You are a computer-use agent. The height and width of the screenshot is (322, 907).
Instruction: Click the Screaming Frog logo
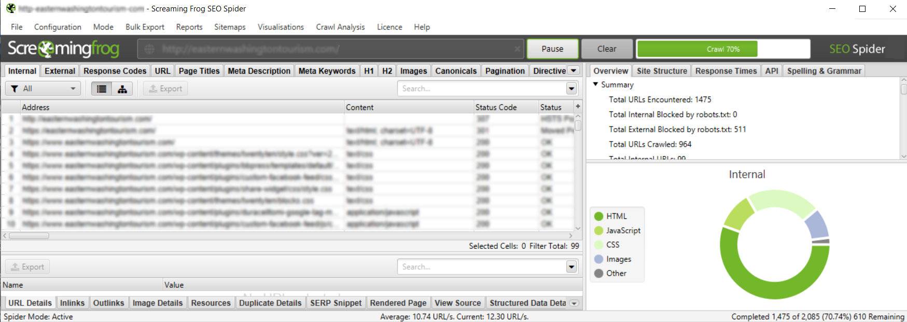(64, 49)
